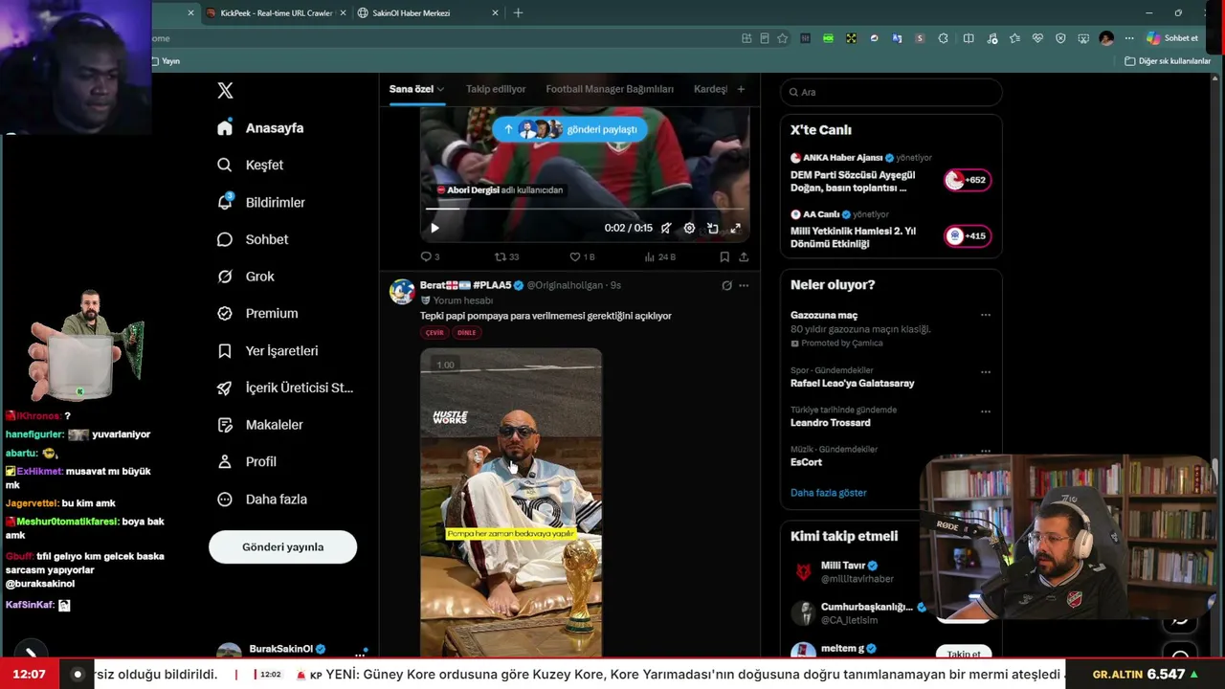Share the Abori Dergisi video post

(x=744, y=256)
